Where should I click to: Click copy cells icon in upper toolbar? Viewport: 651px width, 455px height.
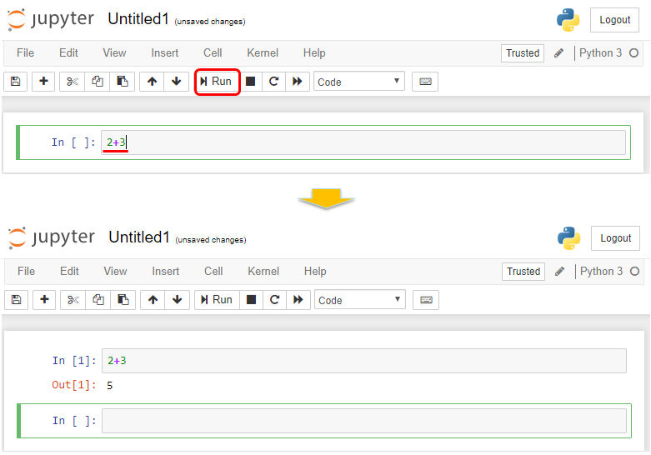click(98, 82)
